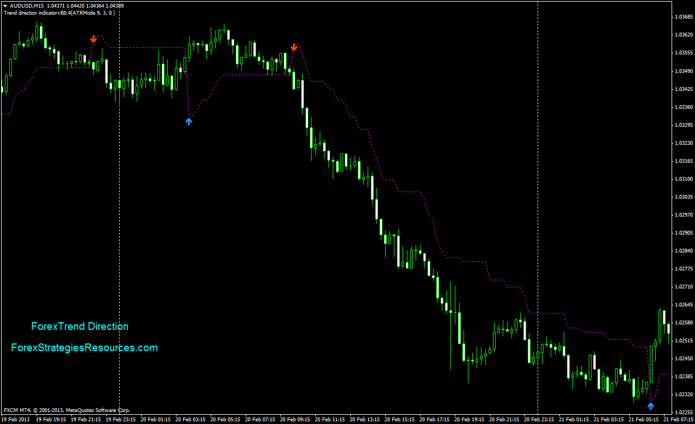Click price level 1.03035 on the axis
Image resolution: width=695 pixels, height=424 pixels.
[683, 196]
